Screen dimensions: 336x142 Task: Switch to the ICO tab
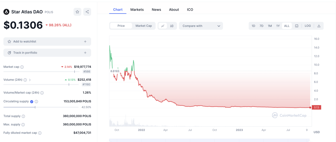[190, 10]
